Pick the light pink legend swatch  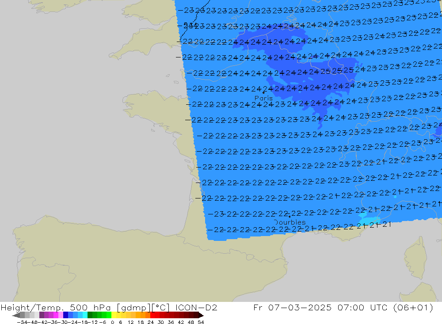61,315
